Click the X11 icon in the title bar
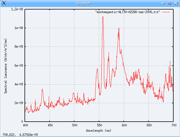Image resolution: width=180 pixels, height=137 pixels. (x=4, y=3)
